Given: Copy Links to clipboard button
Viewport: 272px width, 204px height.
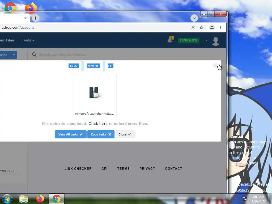Looking at the screenshot, I should (x=101, y=134).
